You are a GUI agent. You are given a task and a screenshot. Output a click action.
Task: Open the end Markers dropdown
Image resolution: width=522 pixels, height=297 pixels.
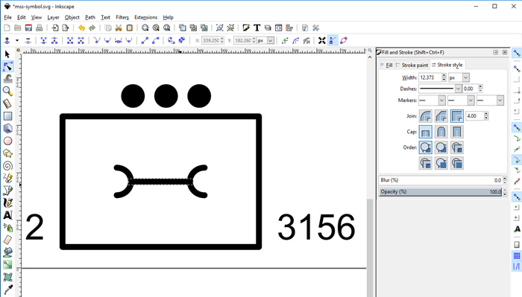491,100
